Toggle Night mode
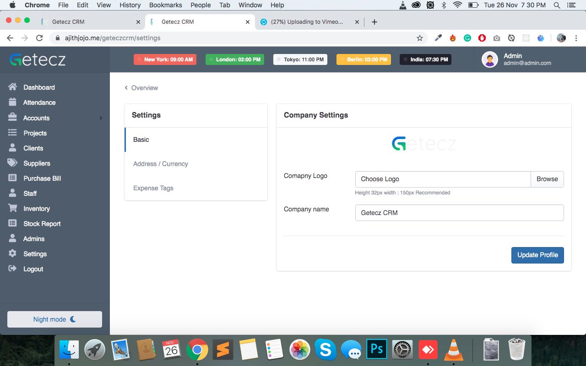This screenshot has height=366, width=586. (x=54, y=319)
